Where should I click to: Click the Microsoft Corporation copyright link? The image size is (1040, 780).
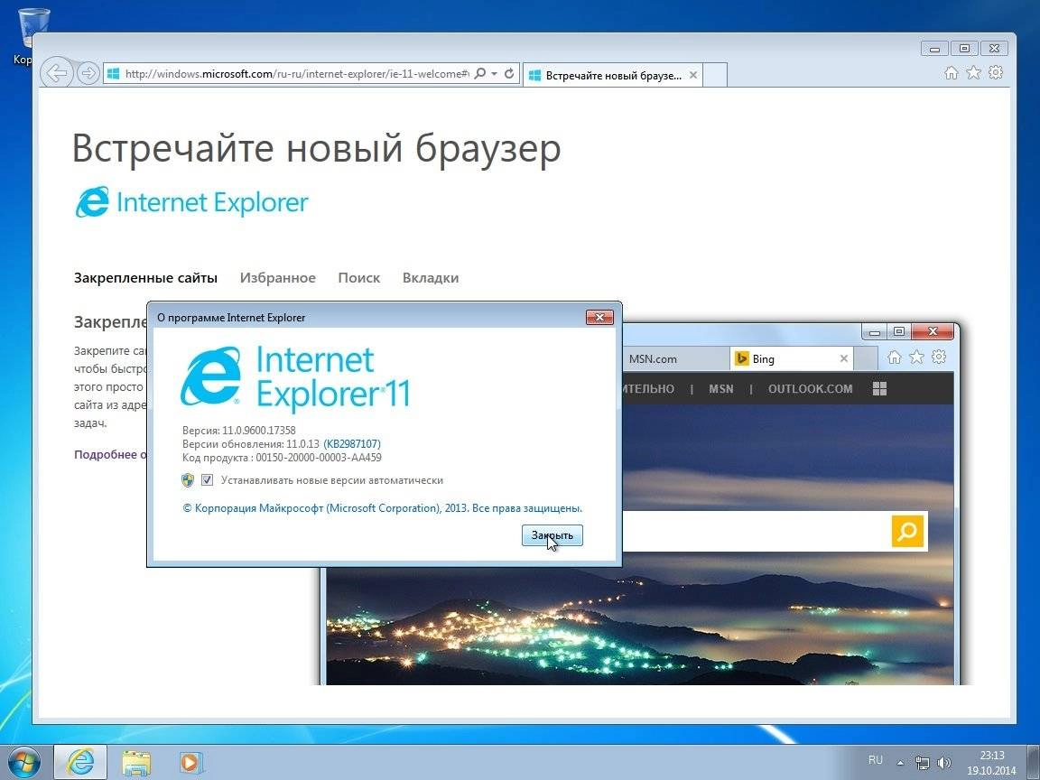click(382, 508)
